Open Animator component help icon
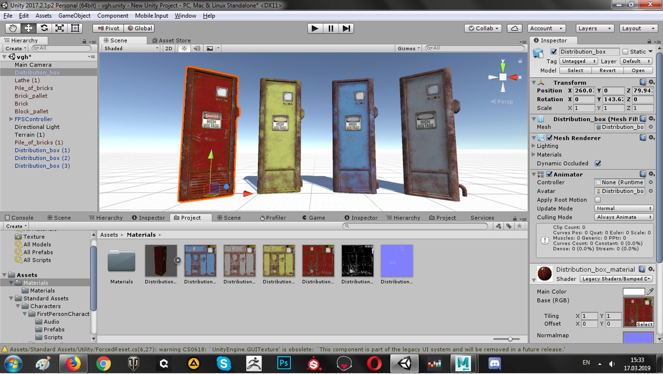Screen dimensions: 663x374 click(643, 174)
